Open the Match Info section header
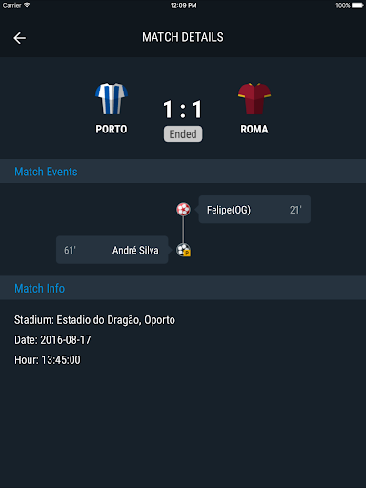The image size is (366, 488). [183, 288]
